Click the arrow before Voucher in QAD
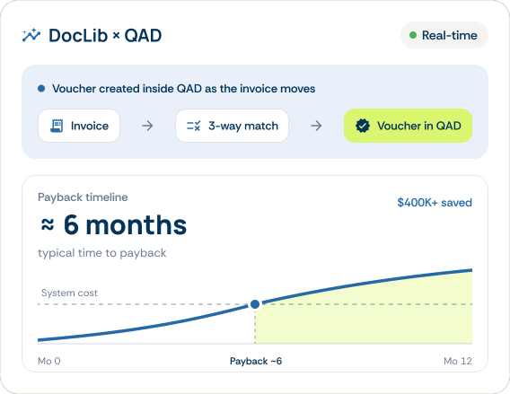The height and width of the screenshot is (394, 510). click(x=316, y=126)
